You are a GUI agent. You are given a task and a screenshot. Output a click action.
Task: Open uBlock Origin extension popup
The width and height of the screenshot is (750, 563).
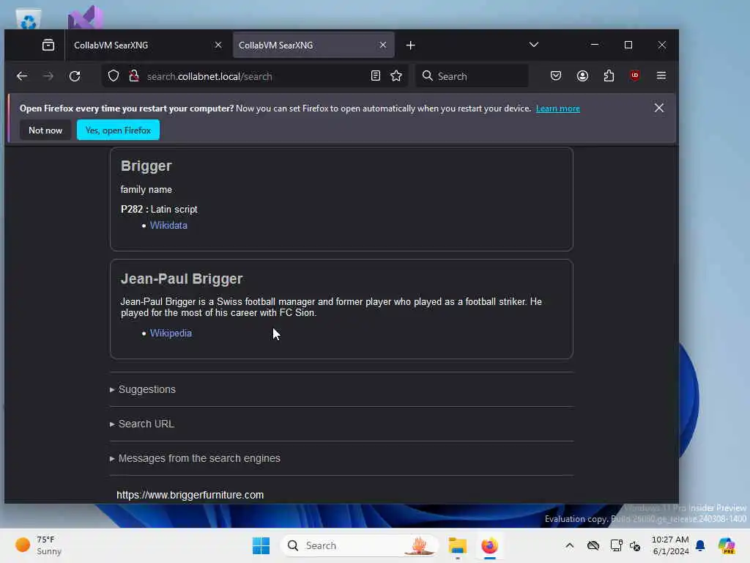[635, 76]
